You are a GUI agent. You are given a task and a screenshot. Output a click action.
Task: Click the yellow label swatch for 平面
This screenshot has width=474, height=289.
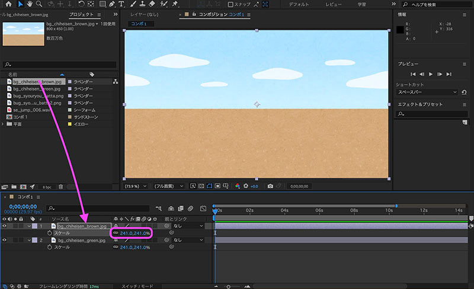(70, 124)
